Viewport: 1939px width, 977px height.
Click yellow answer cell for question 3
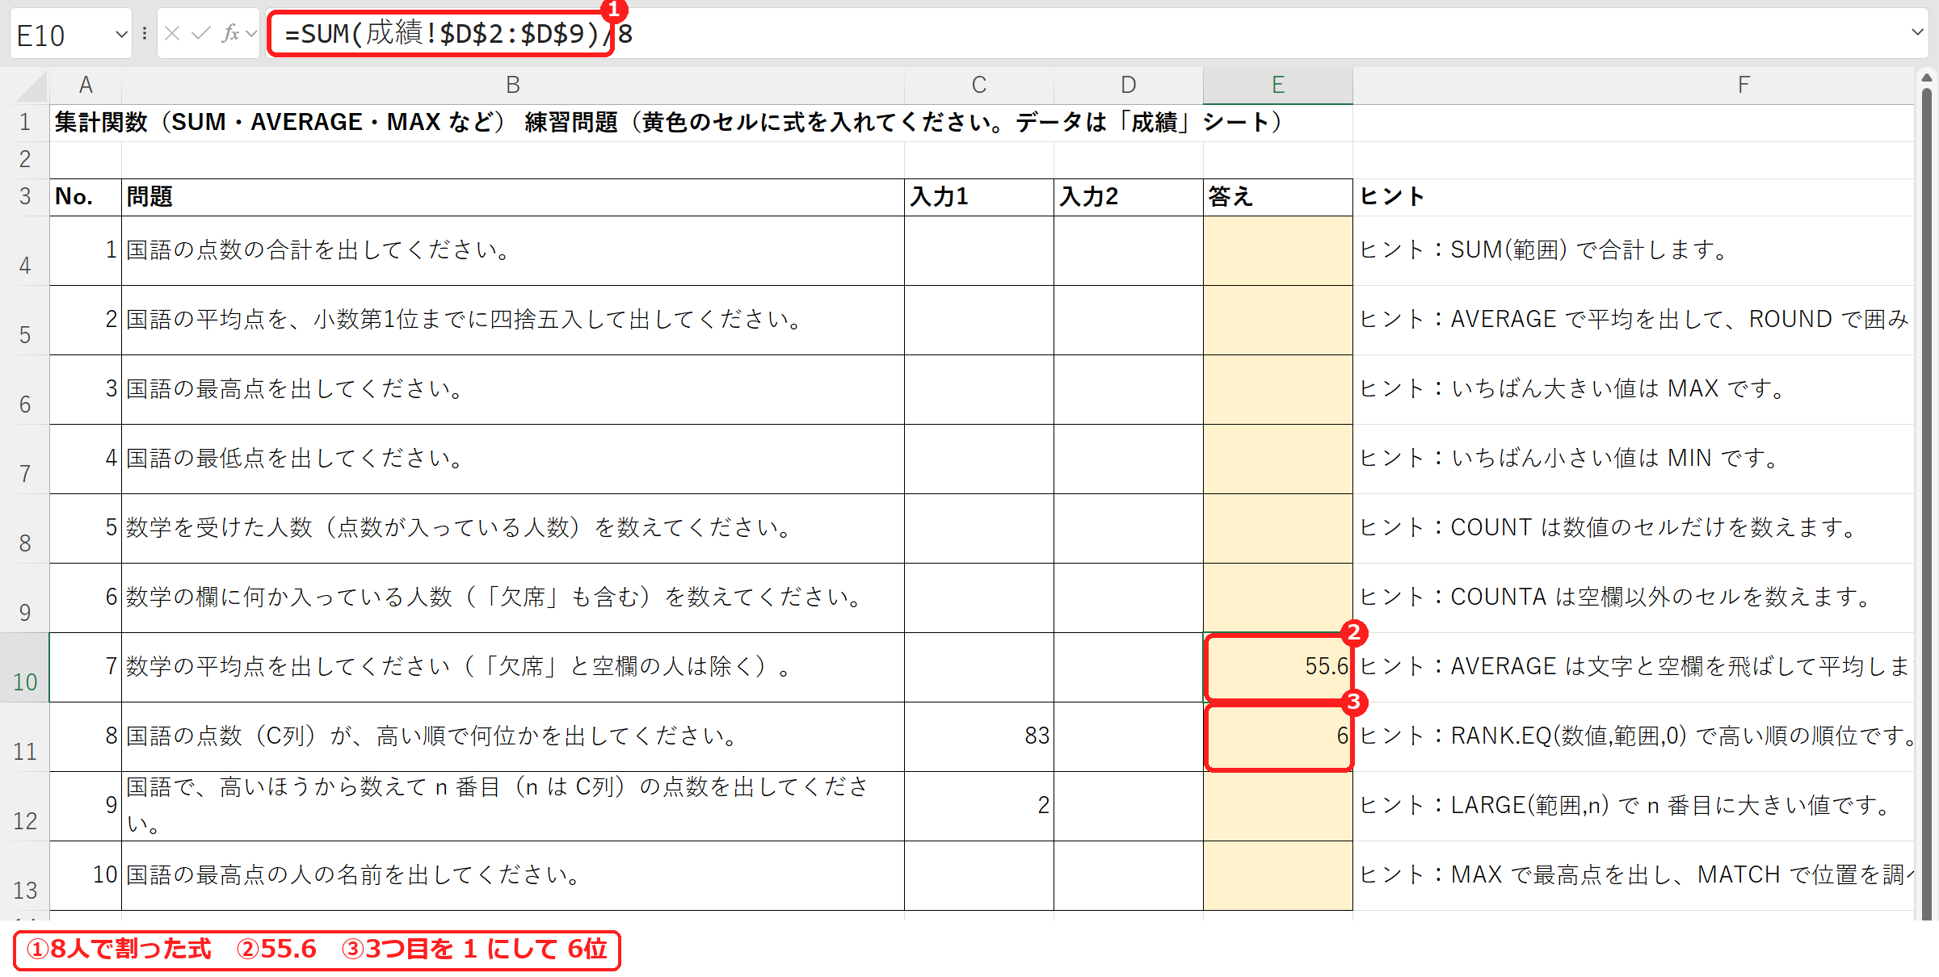1278,389
